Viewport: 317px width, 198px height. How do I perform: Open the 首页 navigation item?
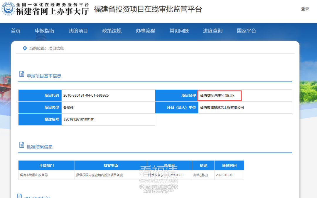[16, 31]
